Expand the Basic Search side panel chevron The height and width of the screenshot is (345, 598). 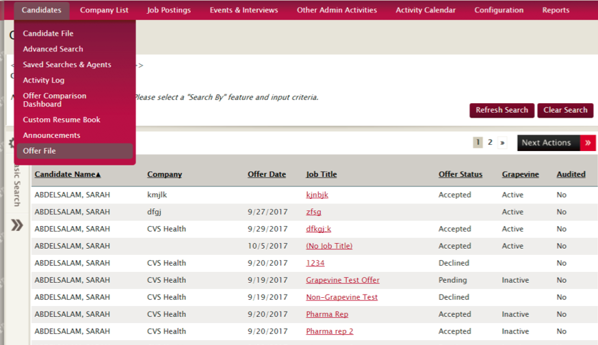point(17,225)
